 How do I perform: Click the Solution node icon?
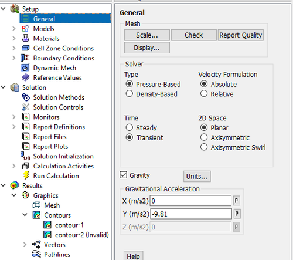tap(15, 87)
